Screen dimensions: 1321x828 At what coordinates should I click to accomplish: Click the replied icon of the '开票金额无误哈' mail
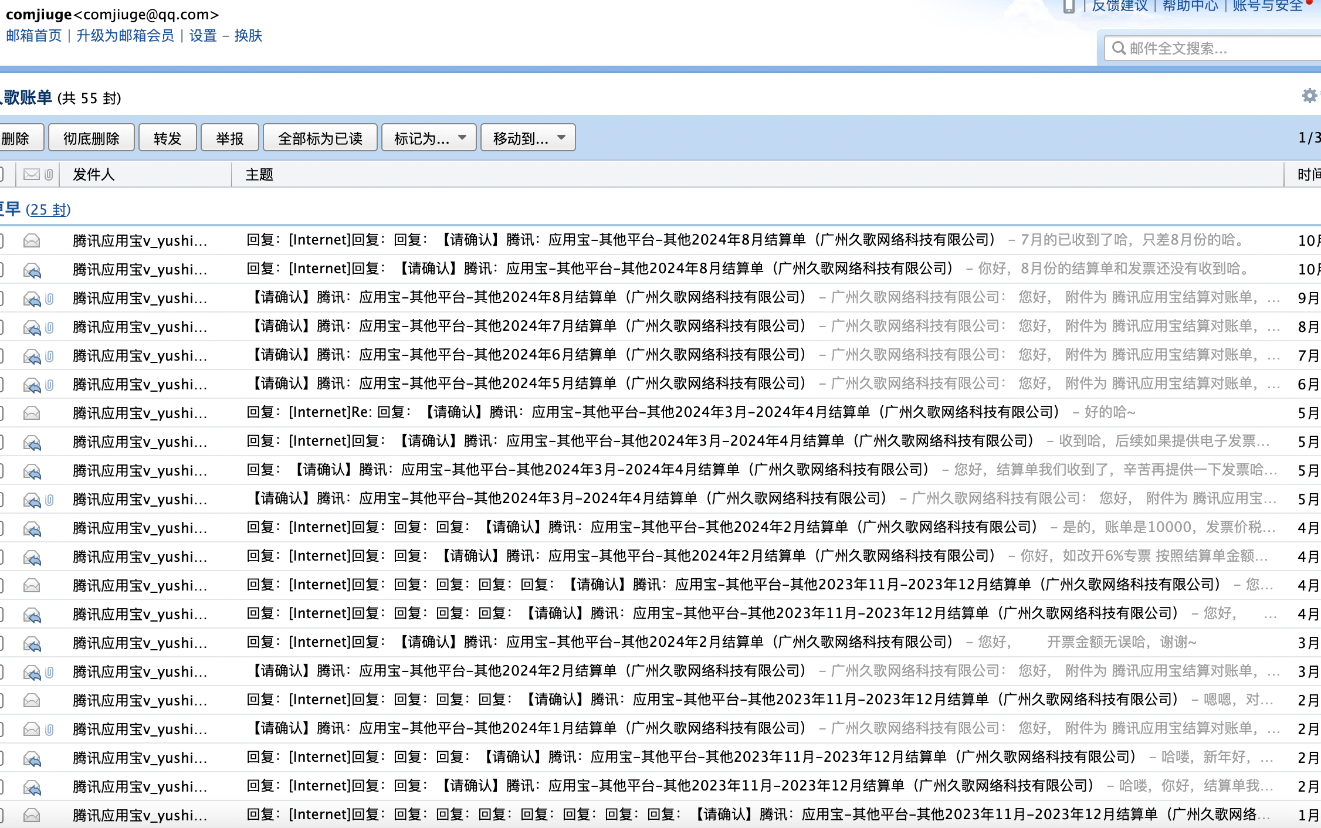click(x=32, y=643)
